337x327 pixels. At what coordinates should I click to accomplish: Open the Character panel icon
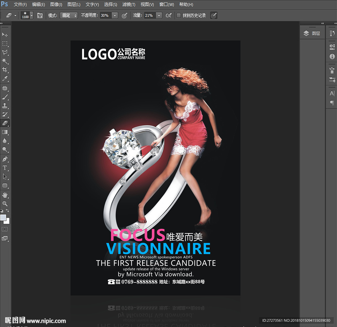tap(332, 93)
